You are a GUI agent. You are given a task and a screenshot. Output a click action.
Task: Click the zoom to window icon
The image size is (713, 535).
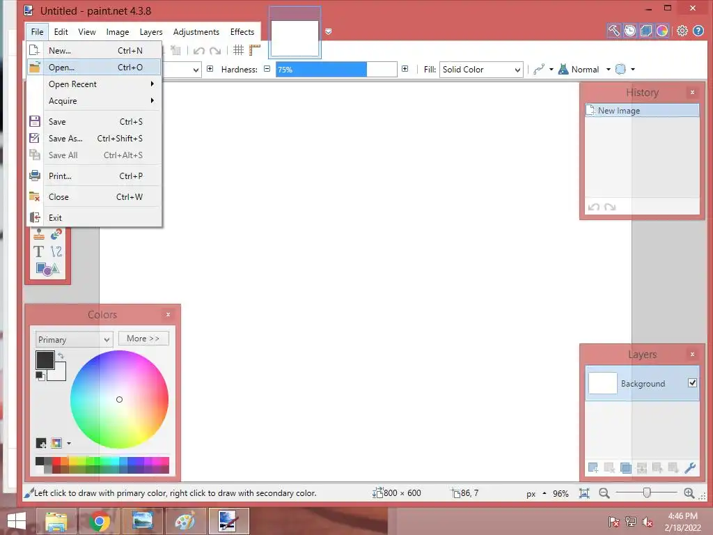click(584, 493)
